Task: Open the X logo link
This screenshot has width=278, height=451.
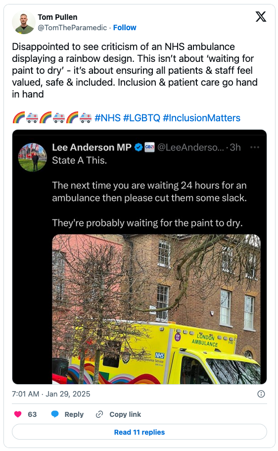Action: (x=261, y=17)
